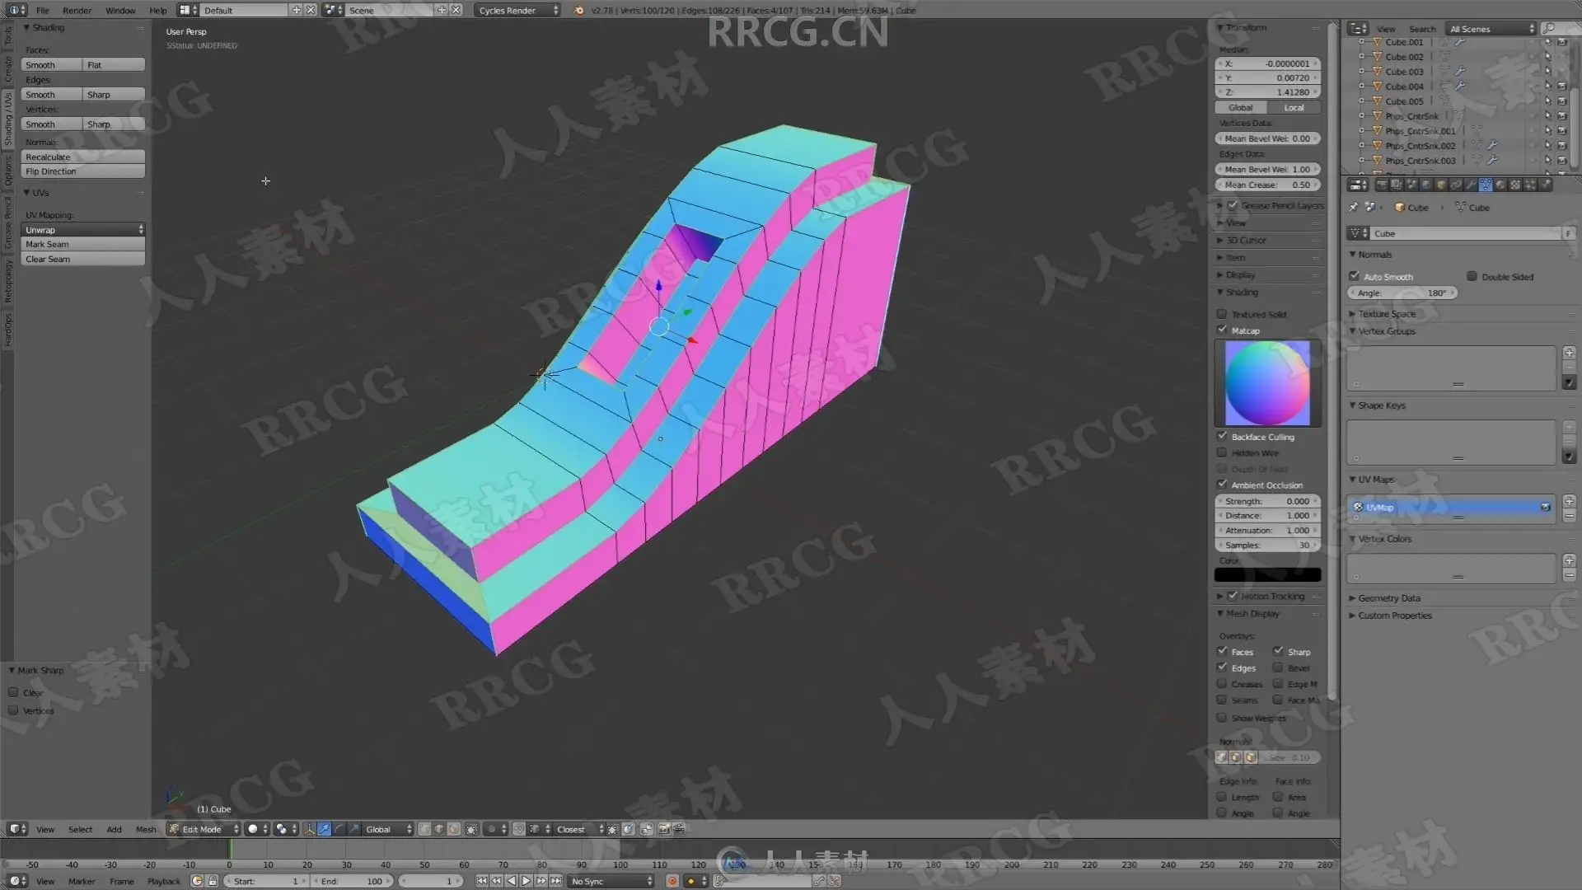Click the Recalculate normals button
Screen dimensions: 1582x890
(82, 157)
